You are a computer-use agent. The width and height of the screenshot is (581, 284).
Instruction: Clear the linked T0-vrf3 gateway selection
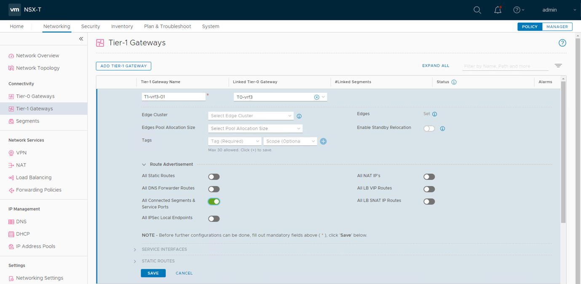click(316, 97)
